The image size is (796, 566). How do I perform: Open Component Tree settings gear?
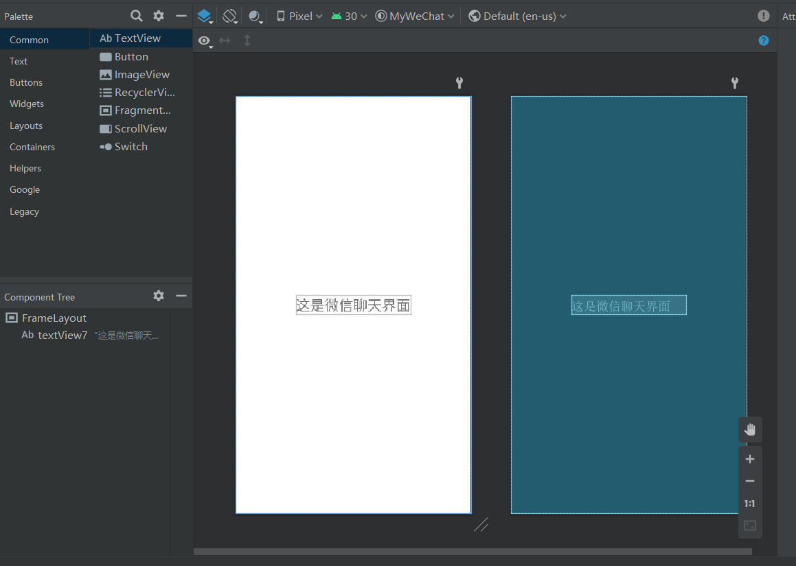159,296
